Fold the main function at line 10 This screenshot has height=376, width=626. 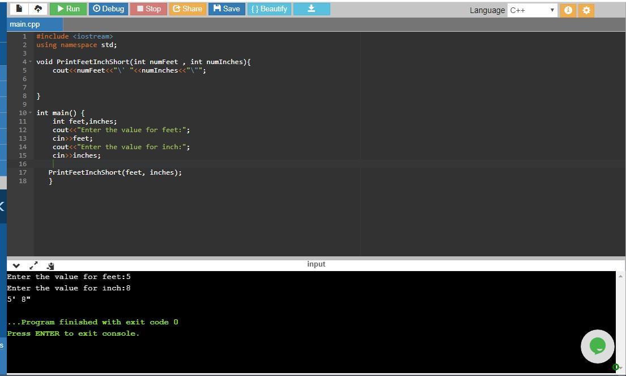(31, 113)
